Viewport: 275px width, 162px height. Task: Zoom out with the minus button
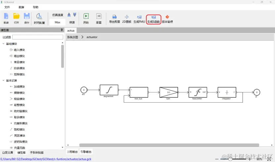pyautogui.click(x=217, y=159)
